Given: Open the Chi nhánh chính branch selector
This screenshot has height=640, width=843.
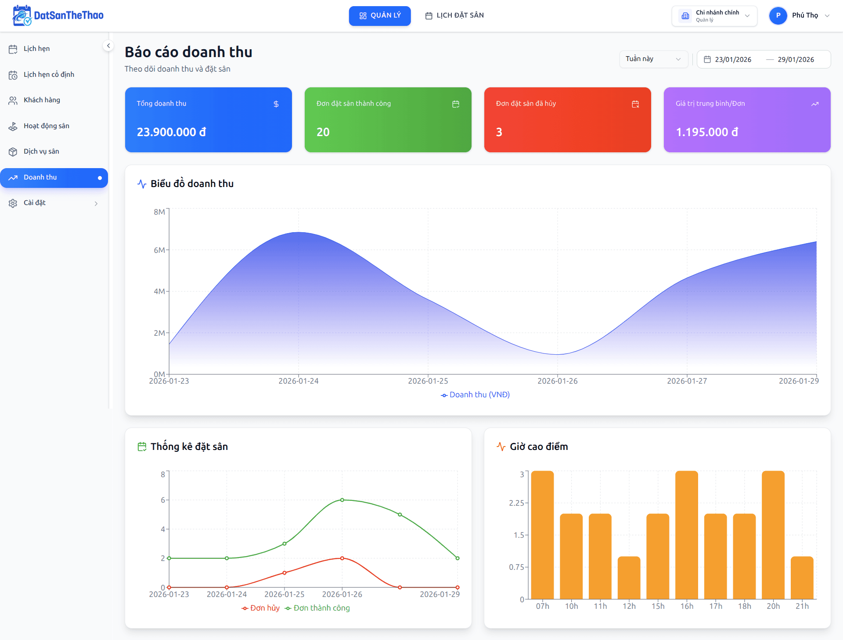Looking at the screenshot, I should pos(714,16).
